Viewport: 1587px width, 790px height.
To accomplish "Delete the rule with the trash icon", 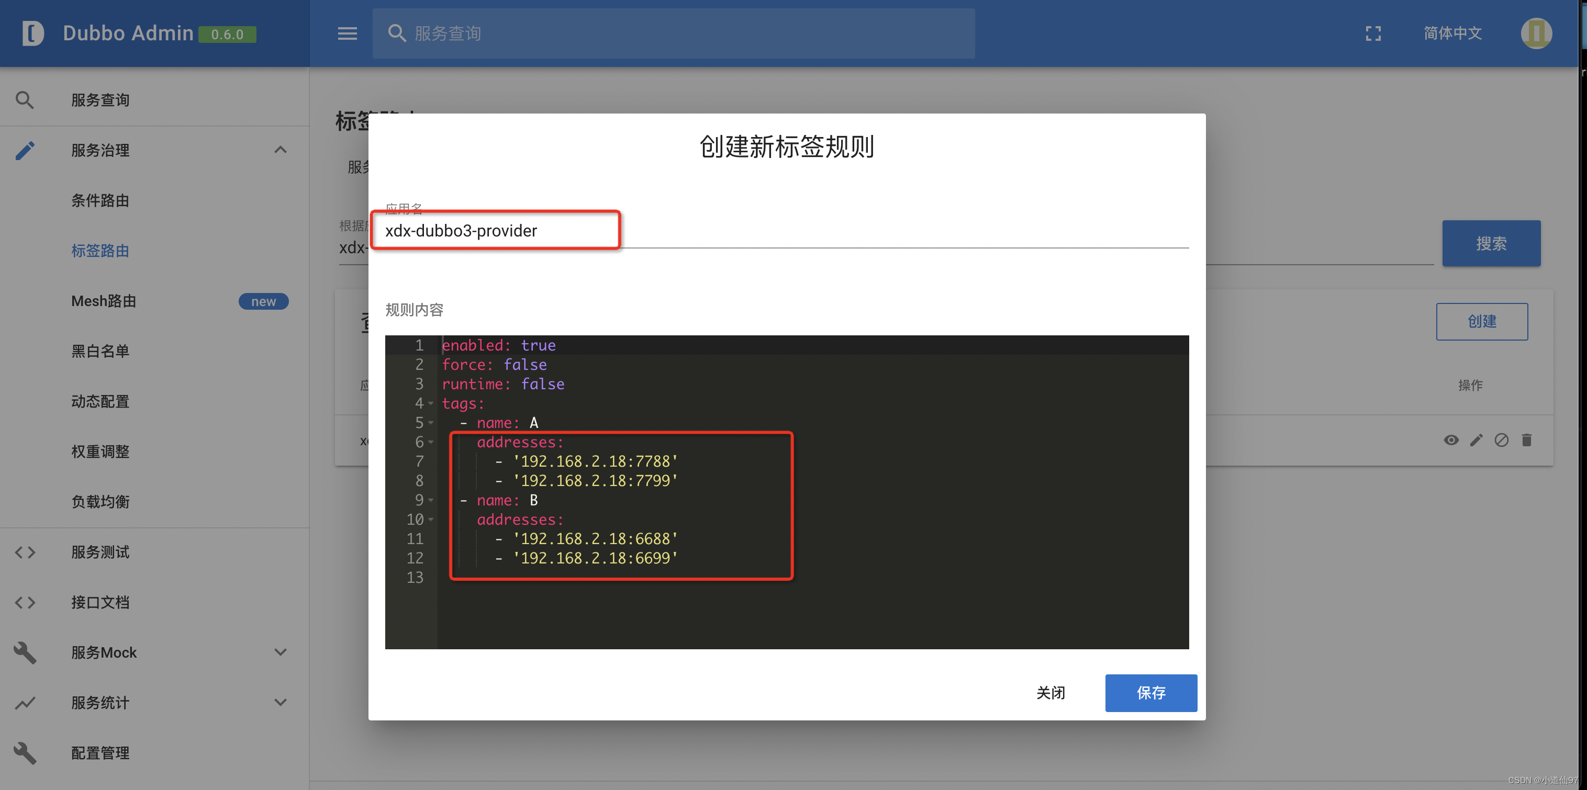I will (x=1527, y=439).
